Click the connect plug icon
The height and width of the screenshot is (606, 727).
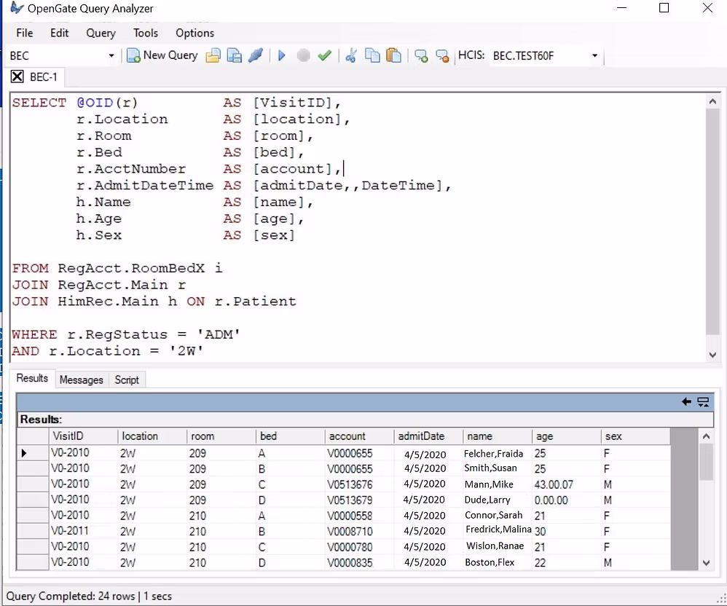coord(255,55)
